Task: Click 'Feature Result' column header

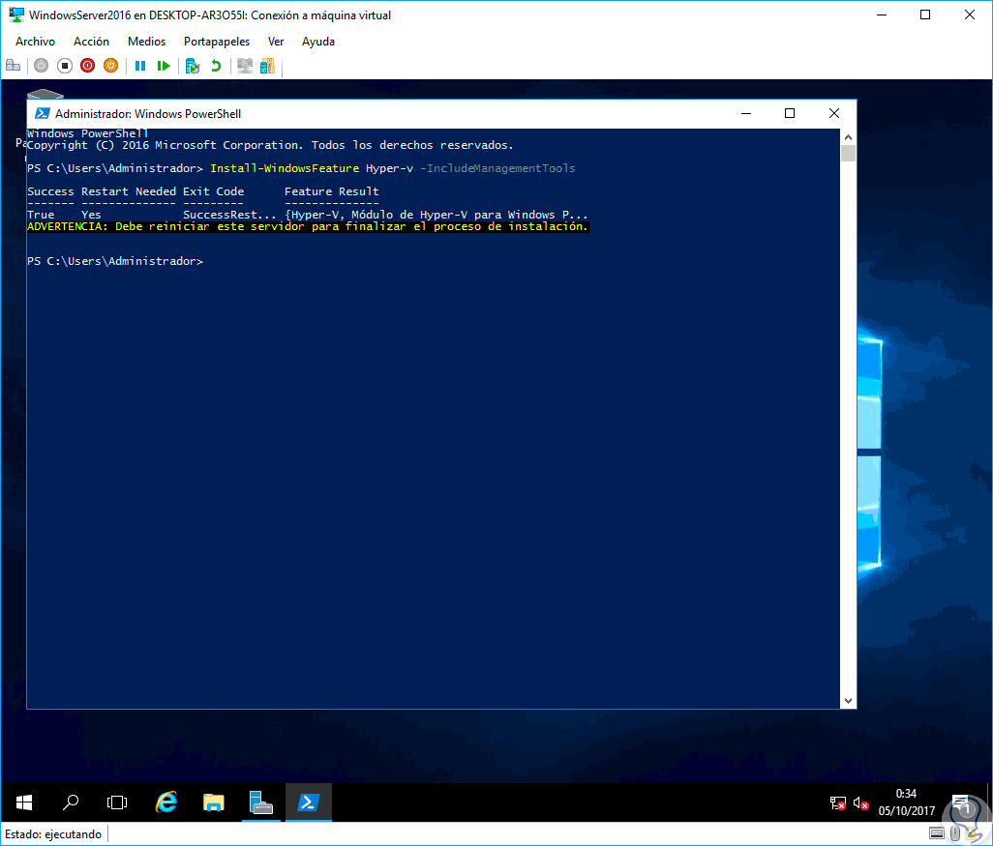Action: point(332,191)
